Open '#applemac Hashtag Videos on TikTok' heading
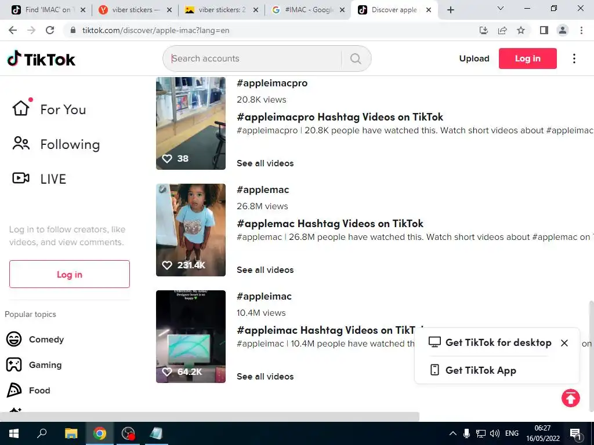 [x=330, y=224]
